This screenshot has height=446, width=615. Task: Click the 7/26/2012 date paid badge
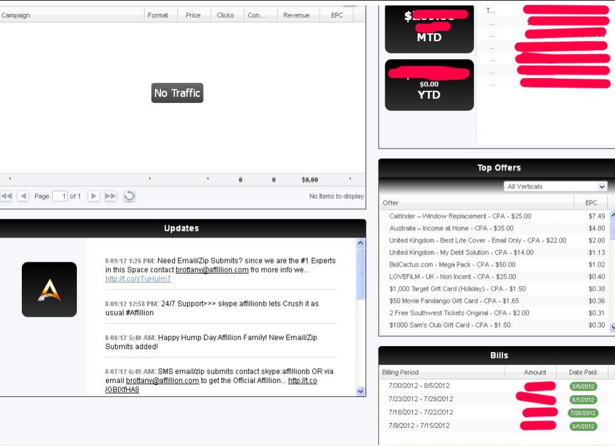point(583,413)
